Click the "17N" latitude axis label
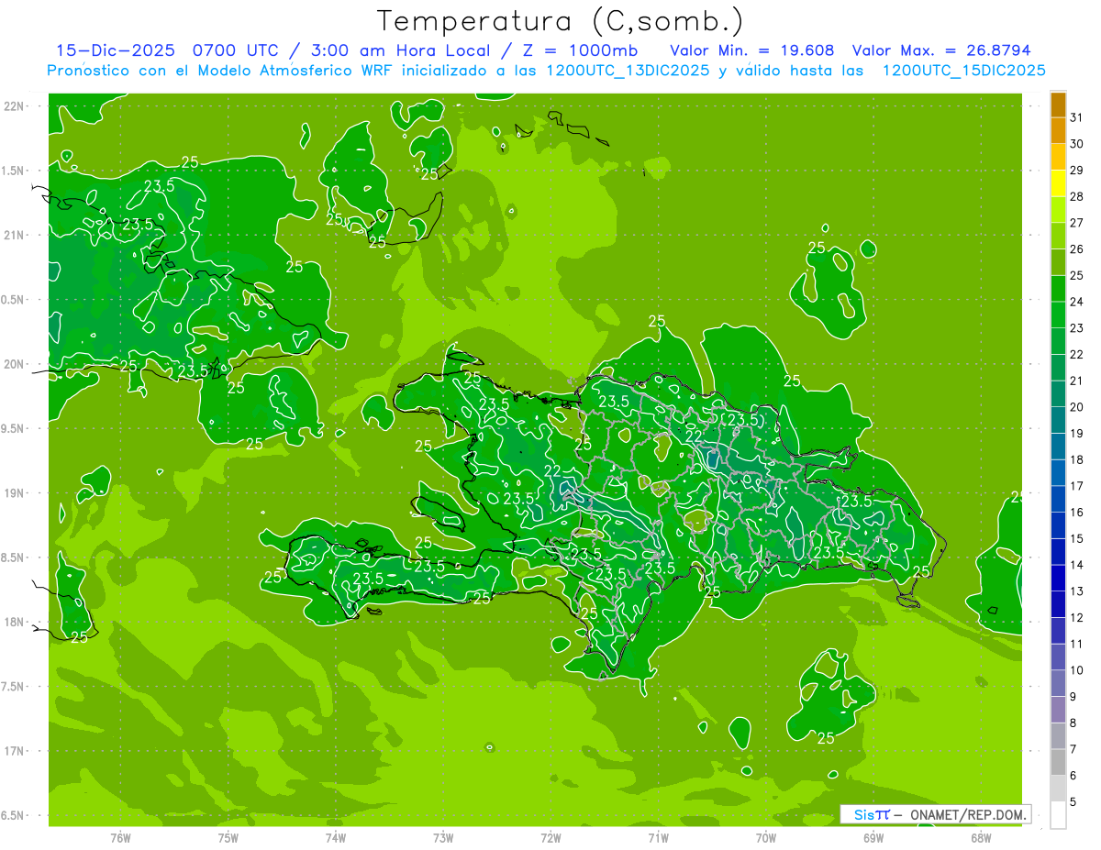Image resolution: width=1101 pixels, height=850 pixels. [15, 751]
